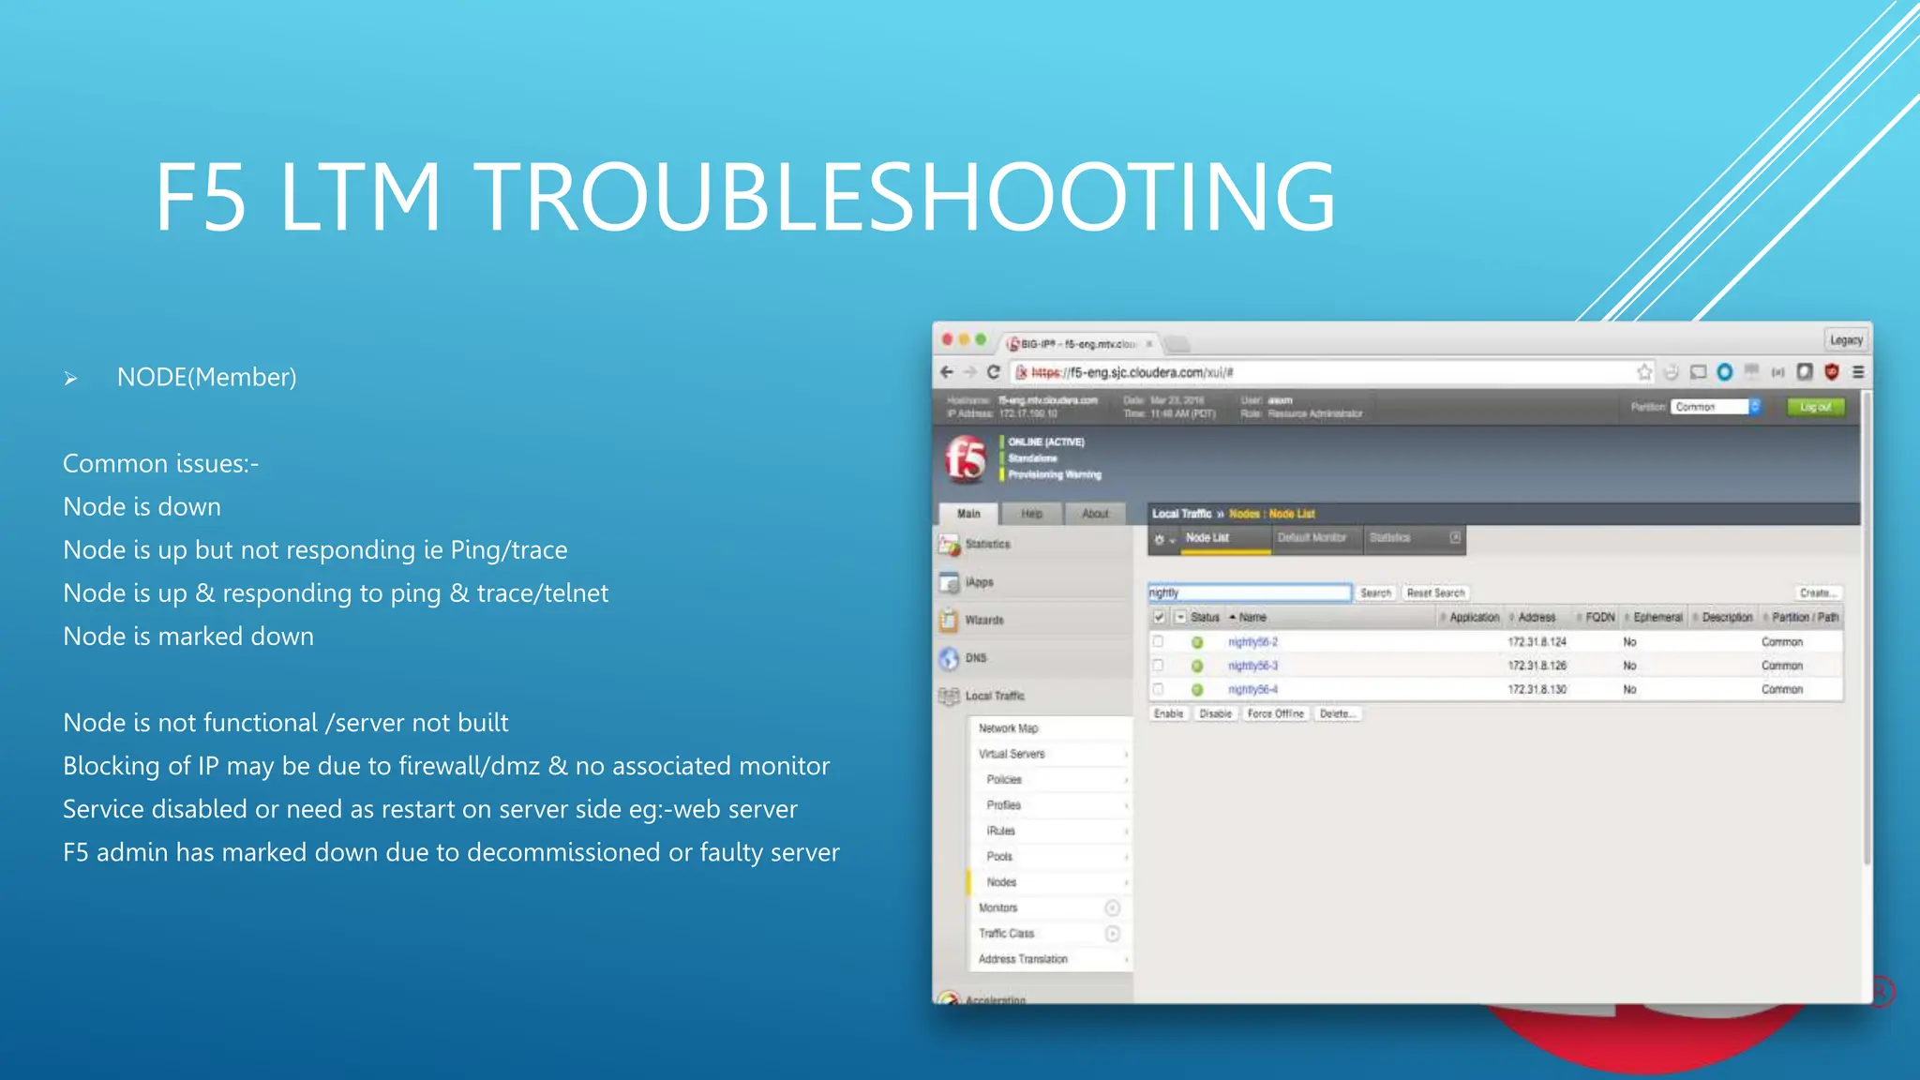Click the green status icon for nightly56-4
Image resolution: width=1920 pixels, height=1080 pixels.
point(1197,689)
